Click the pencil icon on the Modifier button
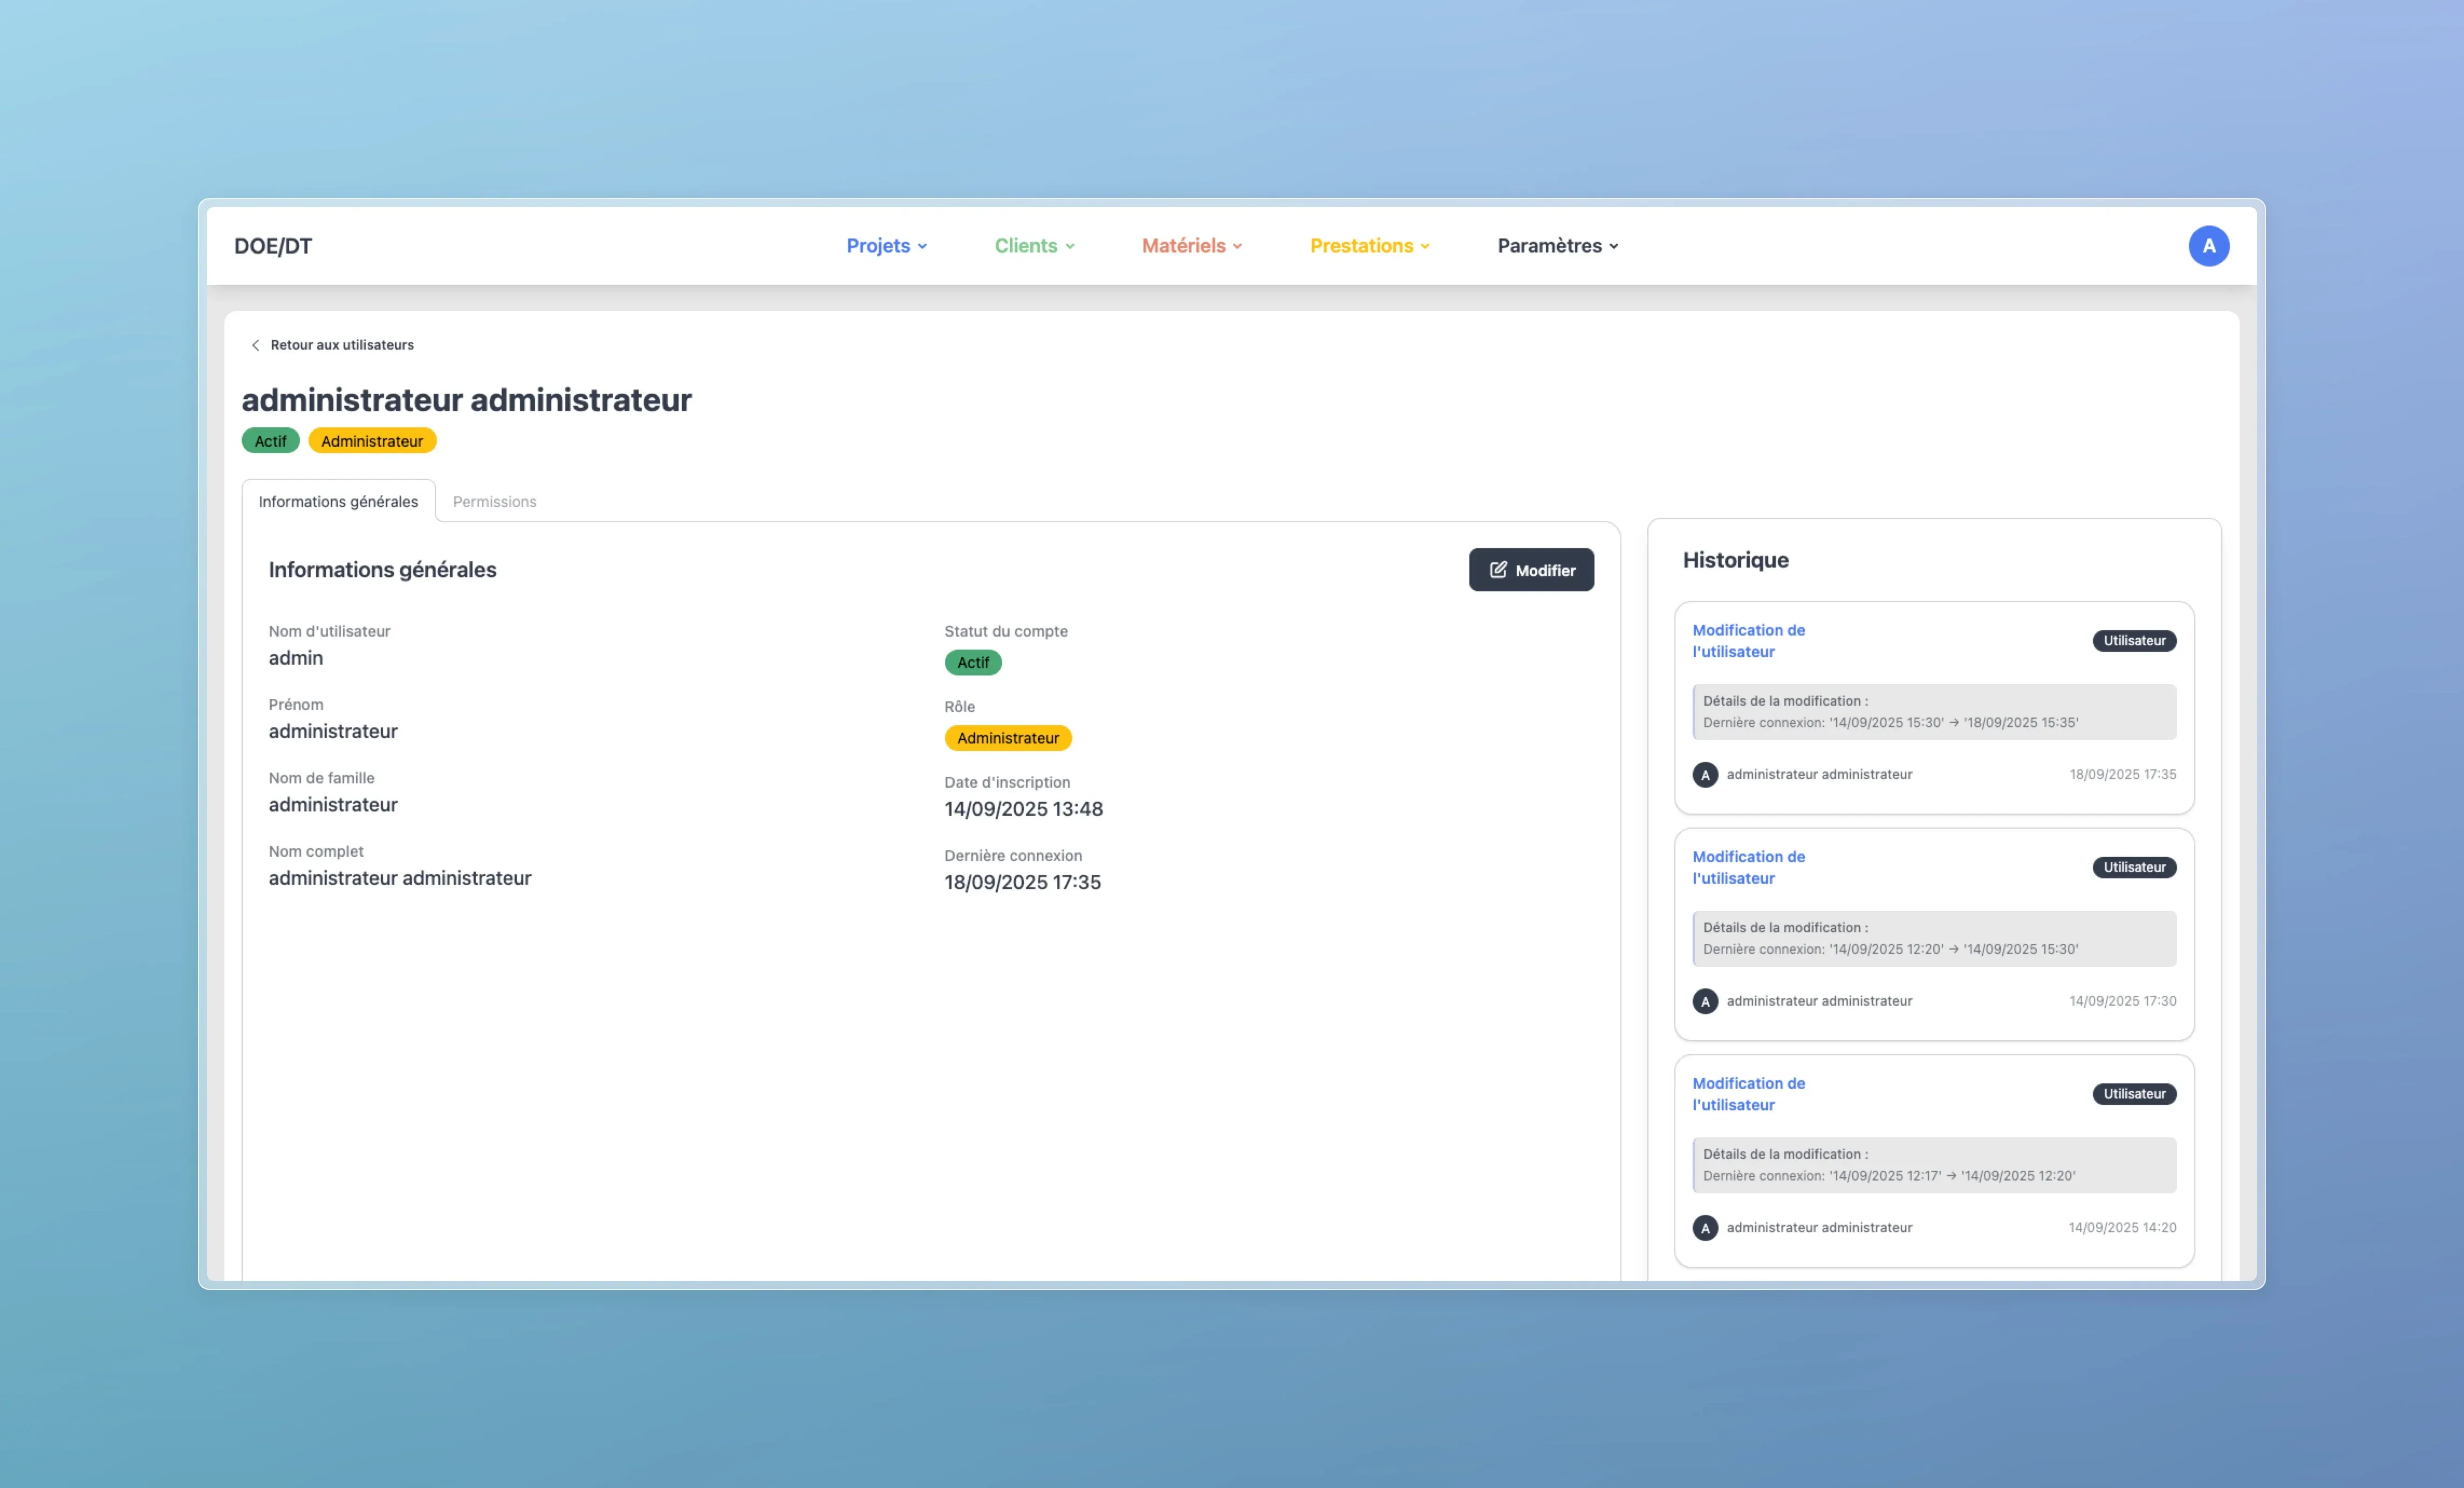 pos(1497,570)
